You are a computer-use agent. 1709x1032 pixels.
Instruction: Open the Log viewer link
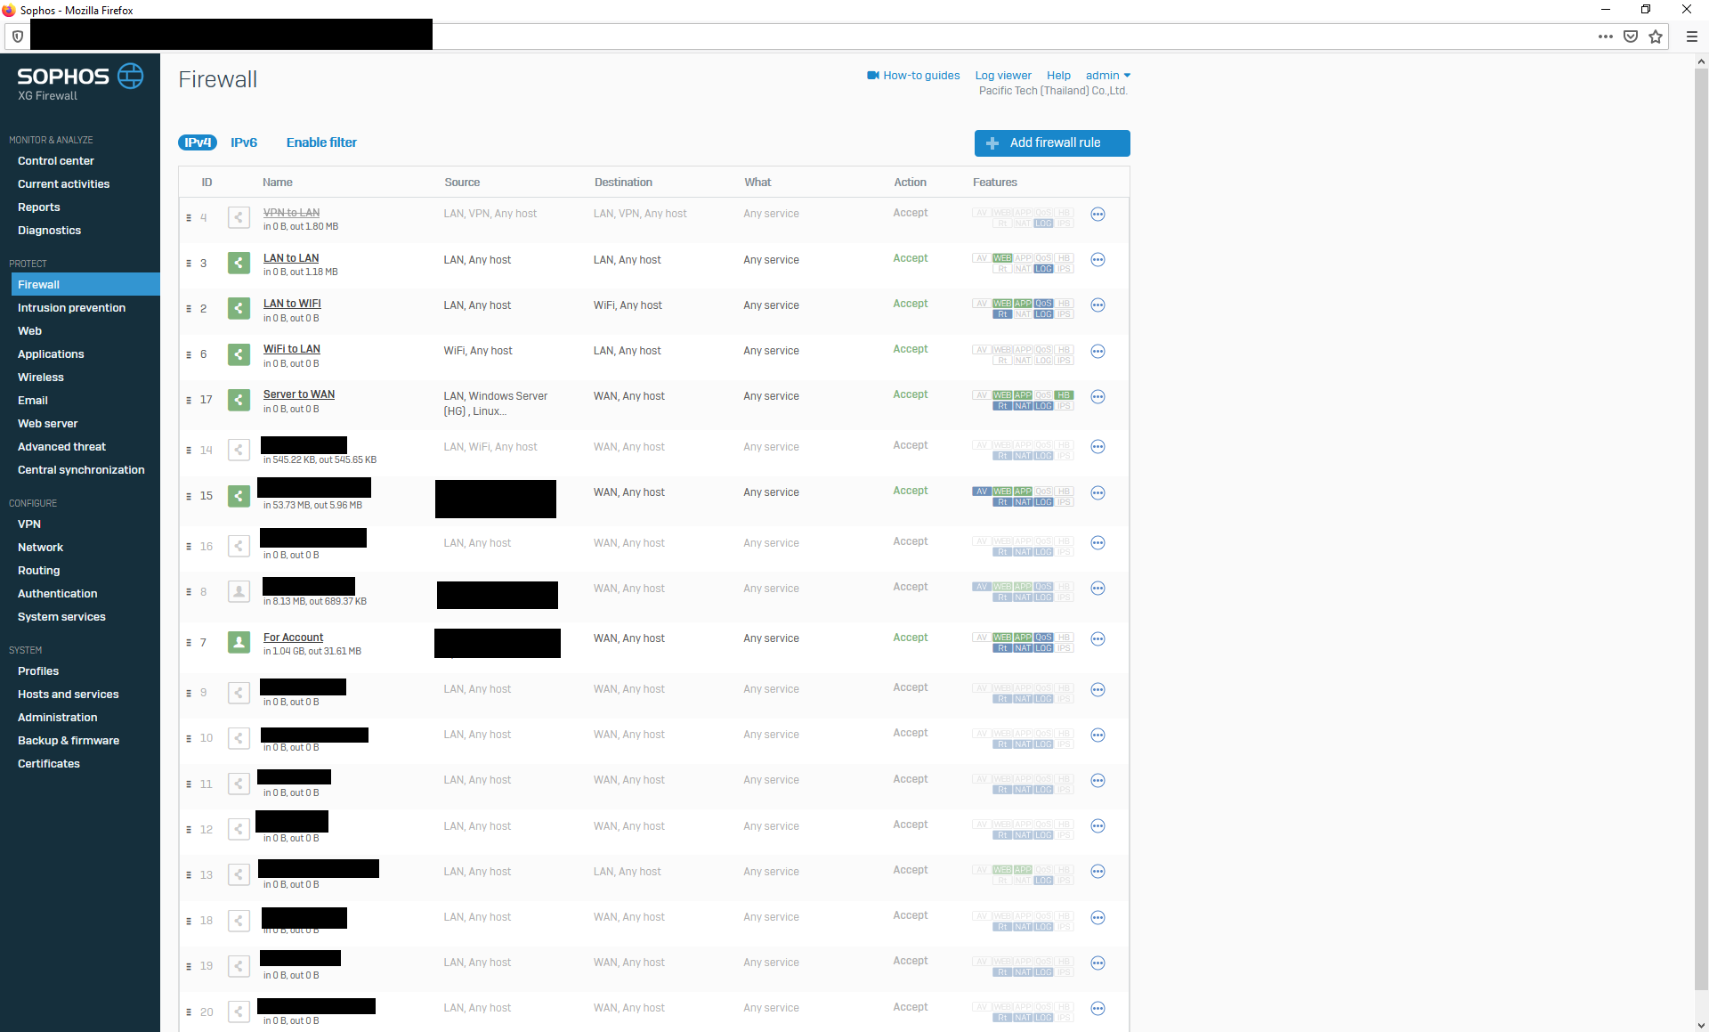(1002, 76)
